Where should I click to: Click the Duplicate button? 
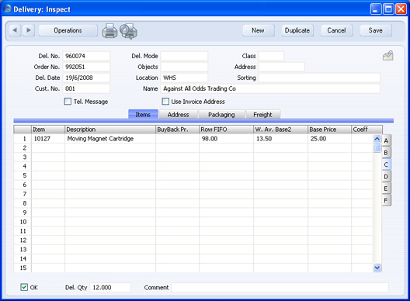pos(297,30)
